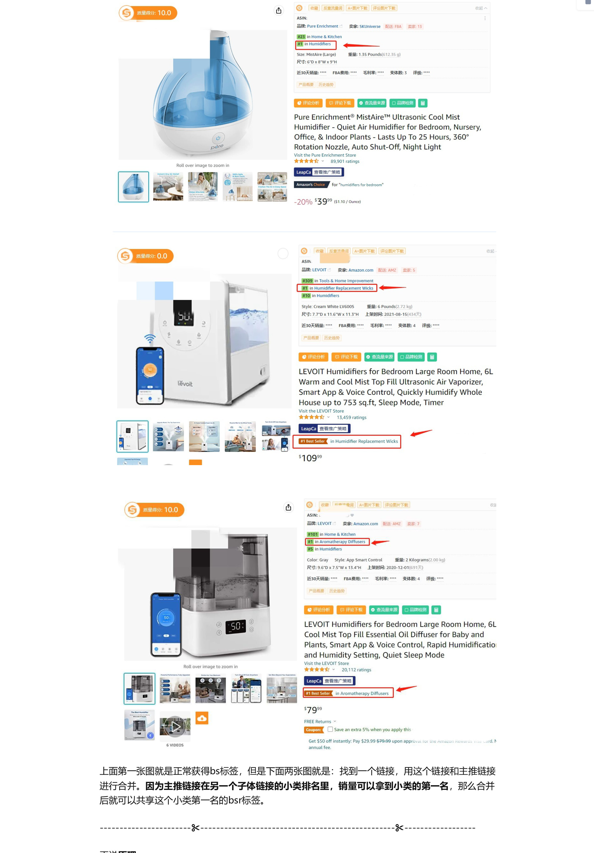Open three-dot menu in Pure Enrichment ASIN panel
594x853 pixels.
click(485, 18)
